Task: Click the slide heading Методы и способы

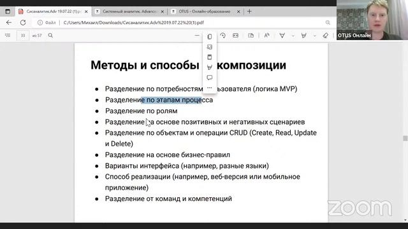Action: click(x=145, y=65)
